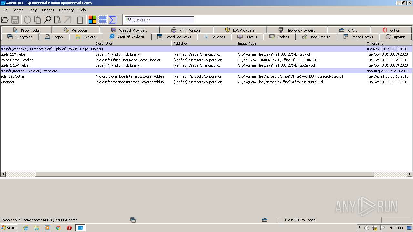Click the Jump to entry arrow icon
413x232 pixels.
(x=67, y=20)
